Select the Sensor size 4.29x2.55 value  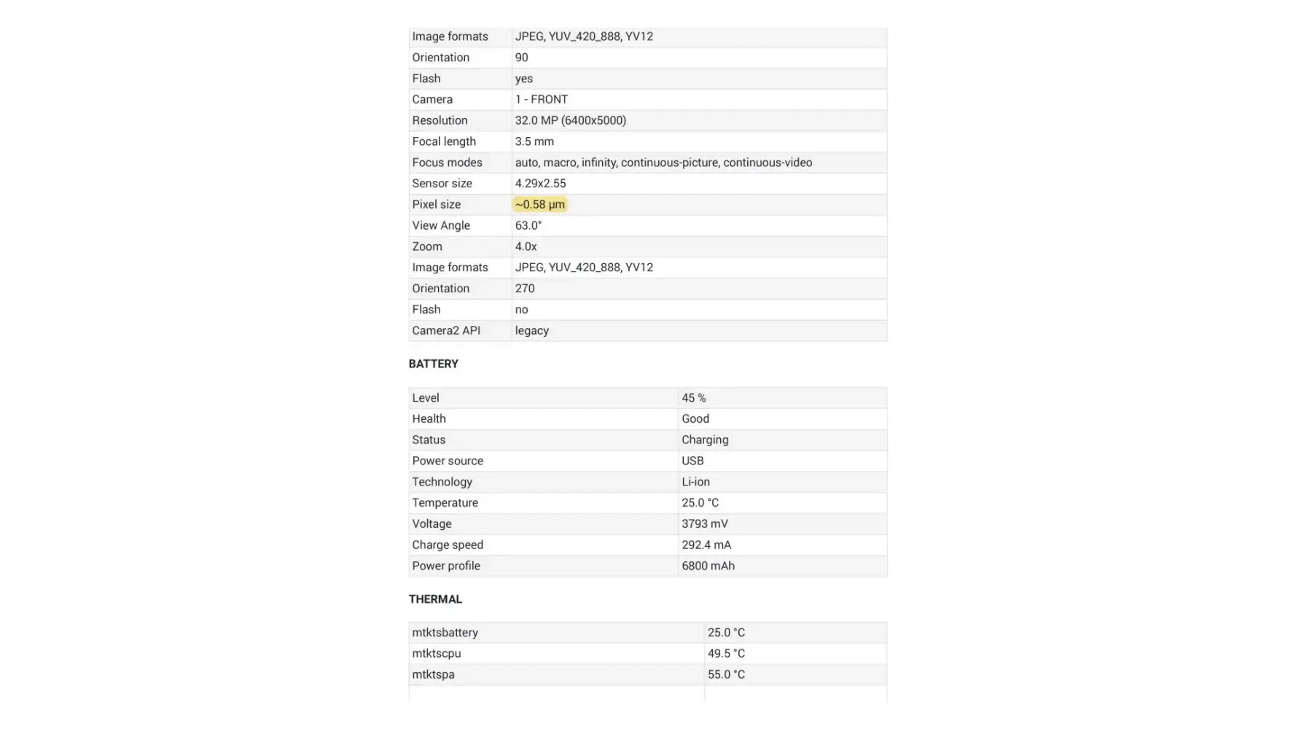540,184
